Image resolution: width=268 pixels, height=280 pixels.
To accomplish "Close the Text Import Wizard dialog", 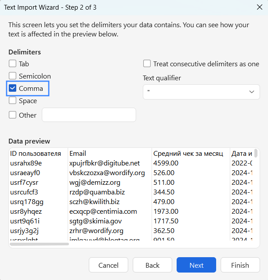I will click(x=259, y=7).
